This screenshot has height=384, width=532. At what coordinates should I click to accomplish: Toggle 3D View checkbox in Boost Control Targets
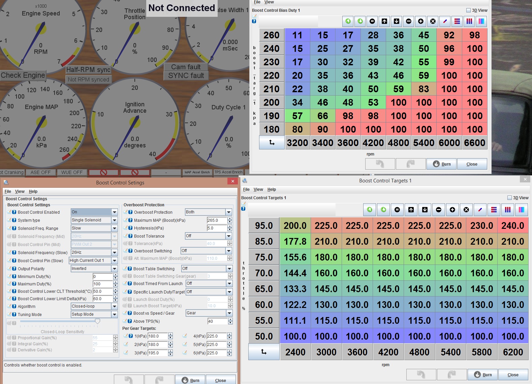(x=509, y=198)
